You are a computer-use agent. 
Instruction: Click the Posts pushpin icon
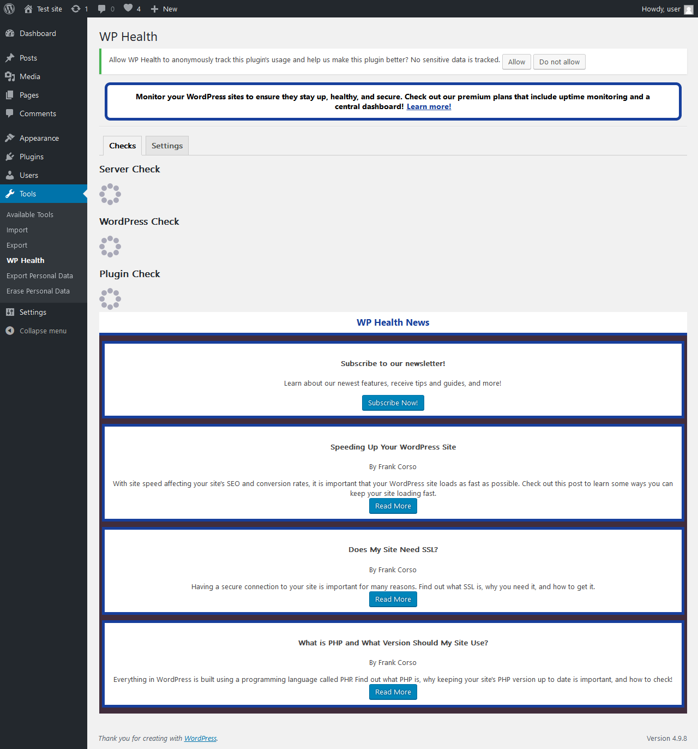pyautogui.click(x=10, y=58)
